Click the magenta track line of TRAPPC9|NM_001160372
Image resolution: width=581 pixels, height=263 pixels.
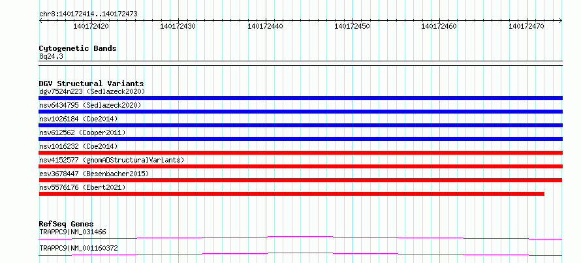coord(300,254)
